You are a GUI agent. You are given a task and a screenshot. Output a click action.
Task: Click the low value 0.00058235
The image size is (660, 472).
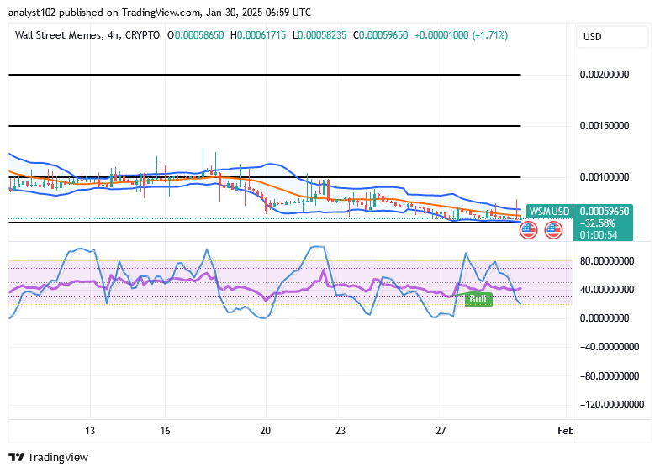pyautogui.click(x=322, y=35)
